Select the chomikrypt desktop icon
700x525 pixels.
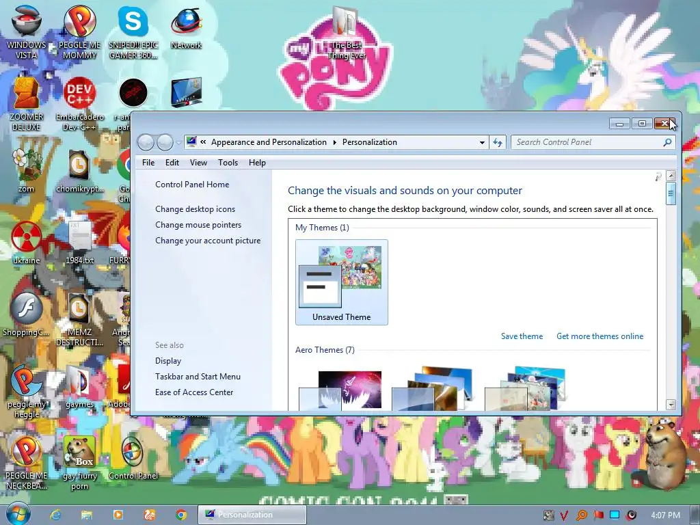[79, 170]
